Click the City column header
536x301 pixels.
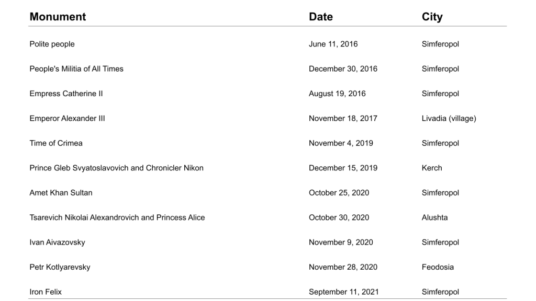coord(432,17)
